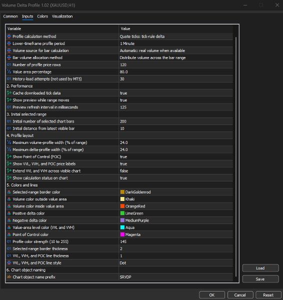The image size is (283, 300).
Task: Switch to the Colors tab
Action: (42, 16)
